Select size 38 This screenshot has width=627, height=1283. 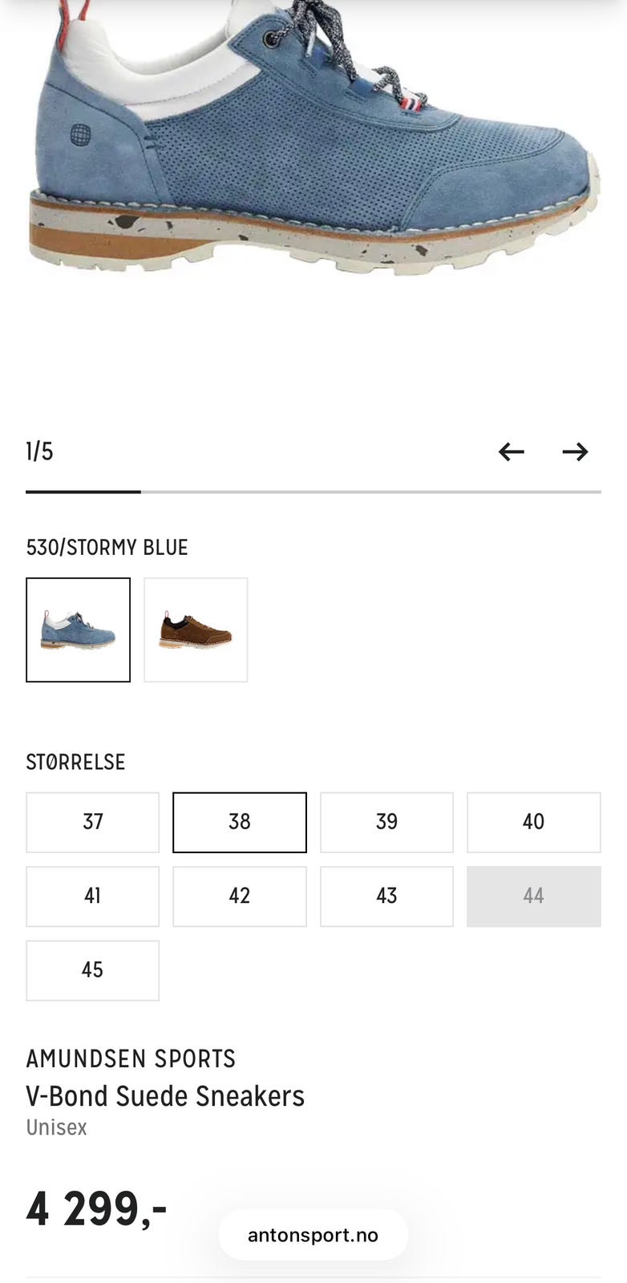(x=240, y=822)
